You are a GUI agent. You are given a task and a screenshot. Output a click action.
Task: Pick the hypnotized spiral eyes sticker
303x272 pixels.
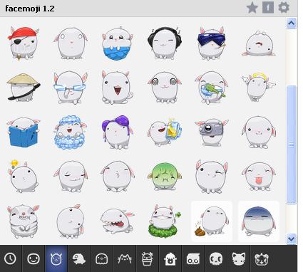[x=165, y=88]
